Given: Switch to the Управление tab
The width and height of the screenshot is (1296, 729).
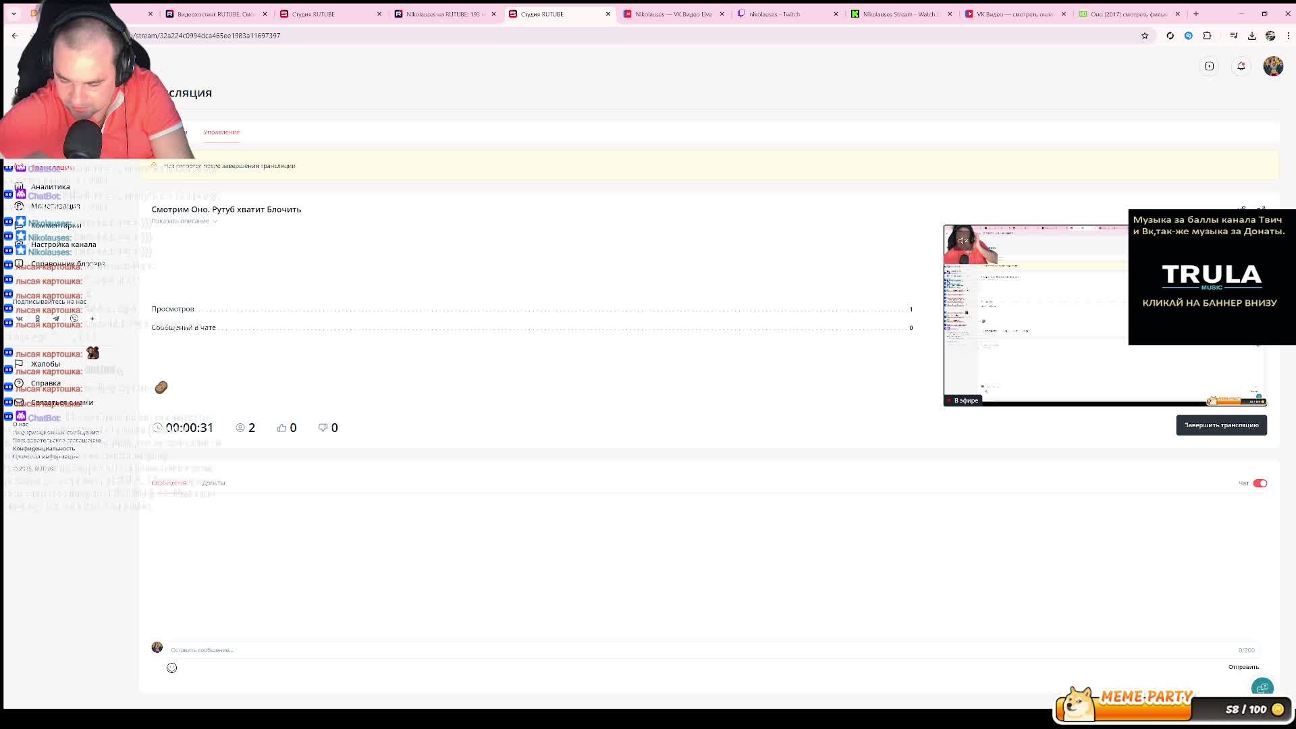Looking at the screenshot, I should [x=221, y=132].
